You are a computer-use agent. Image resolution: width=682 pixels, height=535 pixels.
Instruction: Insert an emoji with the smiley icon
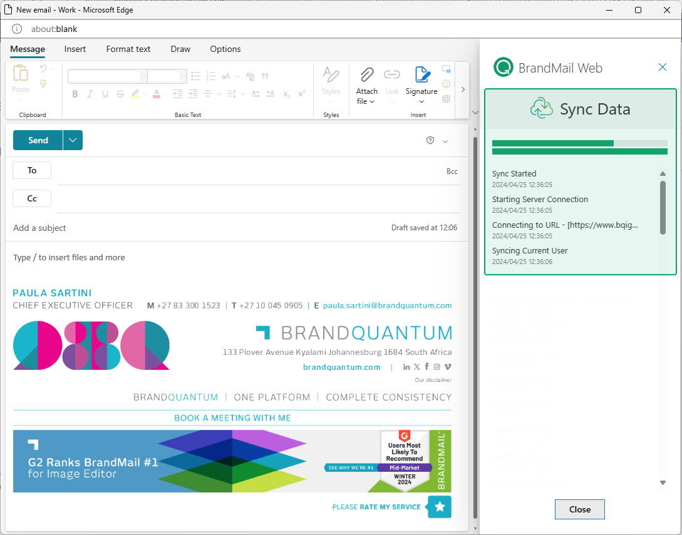tap(447, 84)
